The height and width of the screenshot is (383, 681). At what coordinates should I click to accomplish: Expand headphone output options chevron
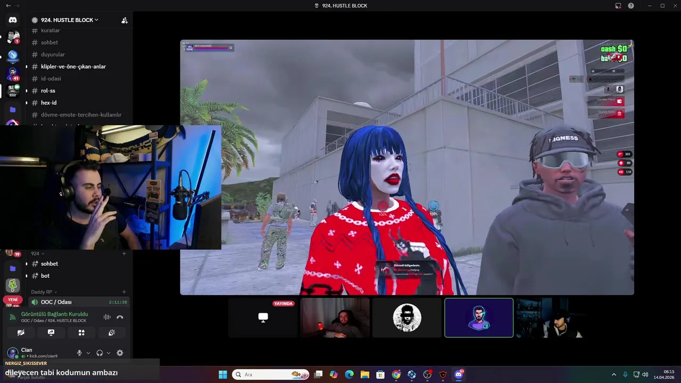(109, 353)
